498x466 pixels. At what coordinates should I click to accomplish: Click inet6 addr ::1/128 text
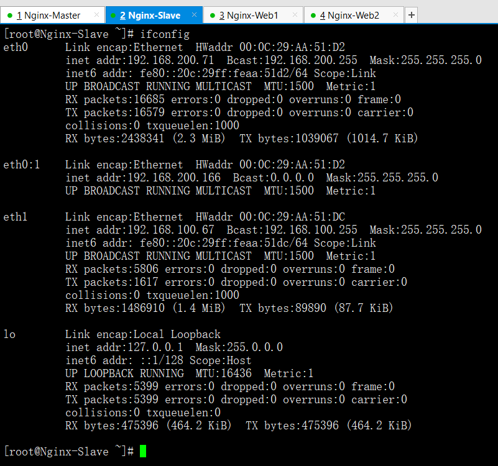click(x=124, y=360)
